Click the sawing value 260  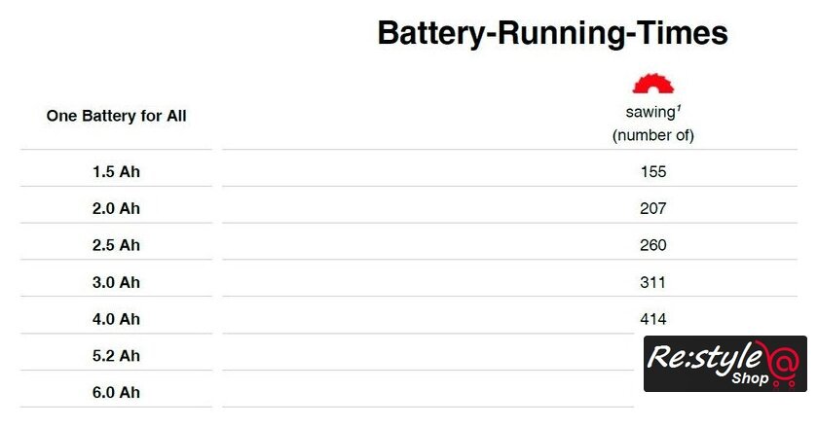(652, 245)
